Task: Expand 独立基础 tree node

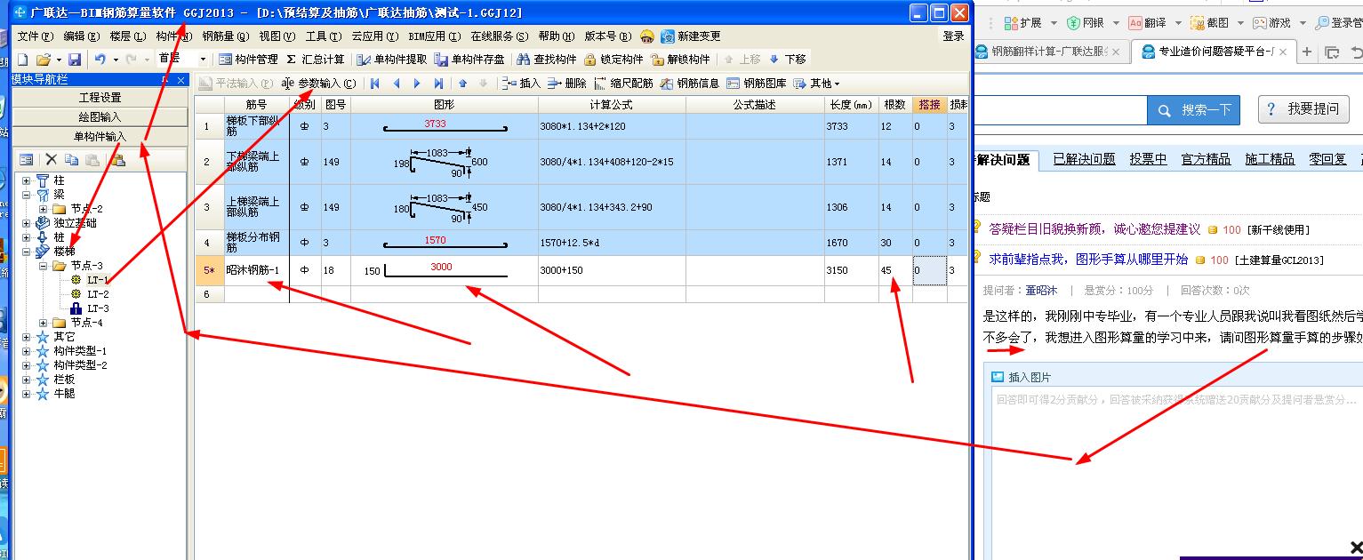Action: click(x=27, y=223)
